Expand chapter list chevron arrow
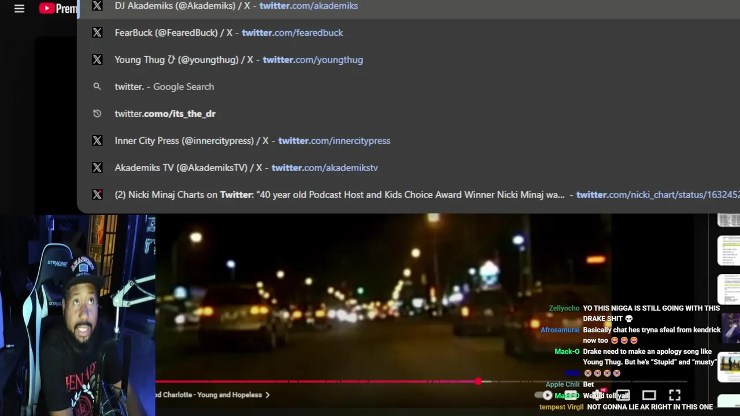 267,395
